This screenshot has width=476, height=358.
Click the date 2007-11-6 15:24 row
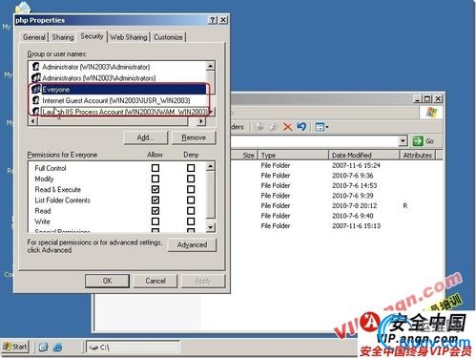356,165
